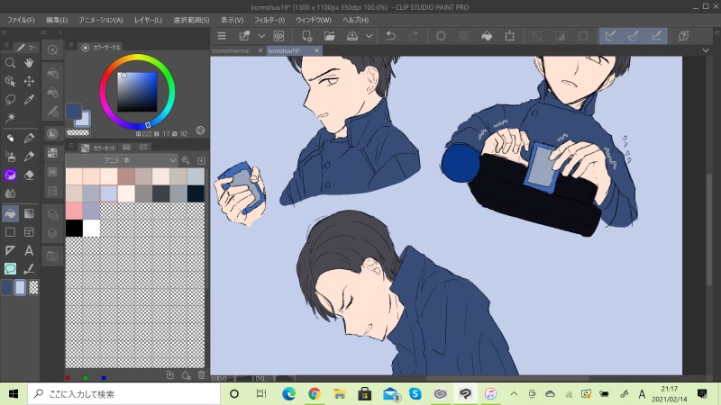The width and height of the screenshot is (721, 405).
Task: Open dropdown arrow beside the Clip Studio Assets icon
Action: 261,36
